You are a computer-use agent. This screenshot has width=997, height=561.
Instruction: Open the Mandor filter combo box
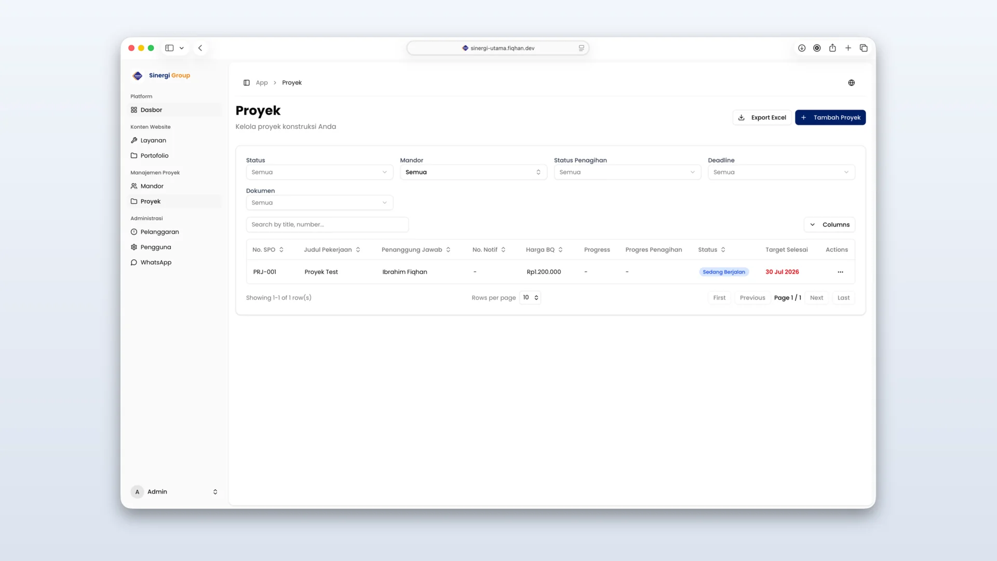click(473, 172)
